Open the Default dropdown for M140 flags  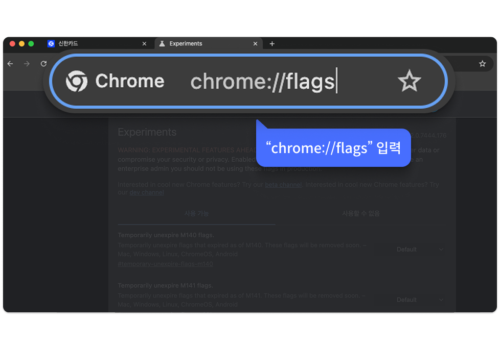tap(419, 250)
